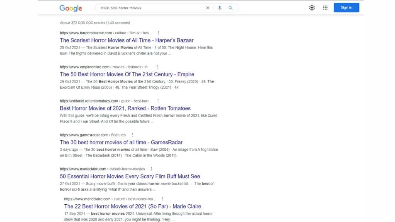The image size is (395, 222).
Task: Click the marieclaire.com classic-horror-movies URL
Action: tap(102, 169)
